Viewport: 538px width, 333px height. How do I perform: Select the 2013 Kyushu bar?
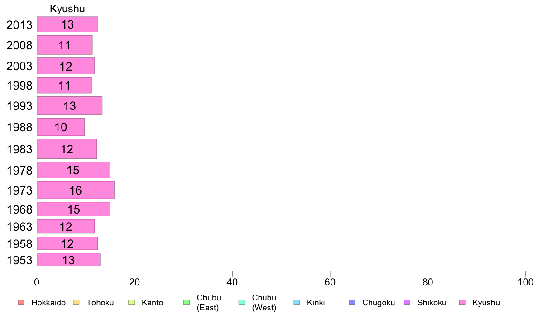[x=67, y=24]
